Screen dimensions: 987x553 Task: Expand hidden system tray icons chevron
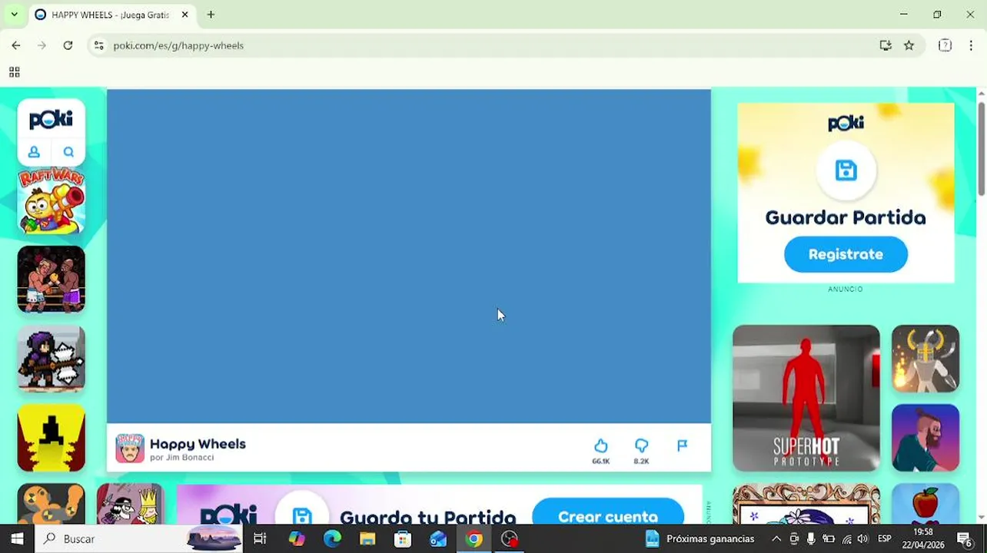[x=776, y=538]
